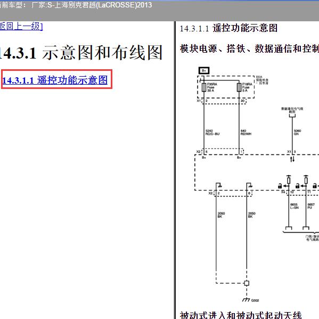
Task: Click the 14.3.1 示意图和布线图 heading
Action: click(x=81, y=53)
